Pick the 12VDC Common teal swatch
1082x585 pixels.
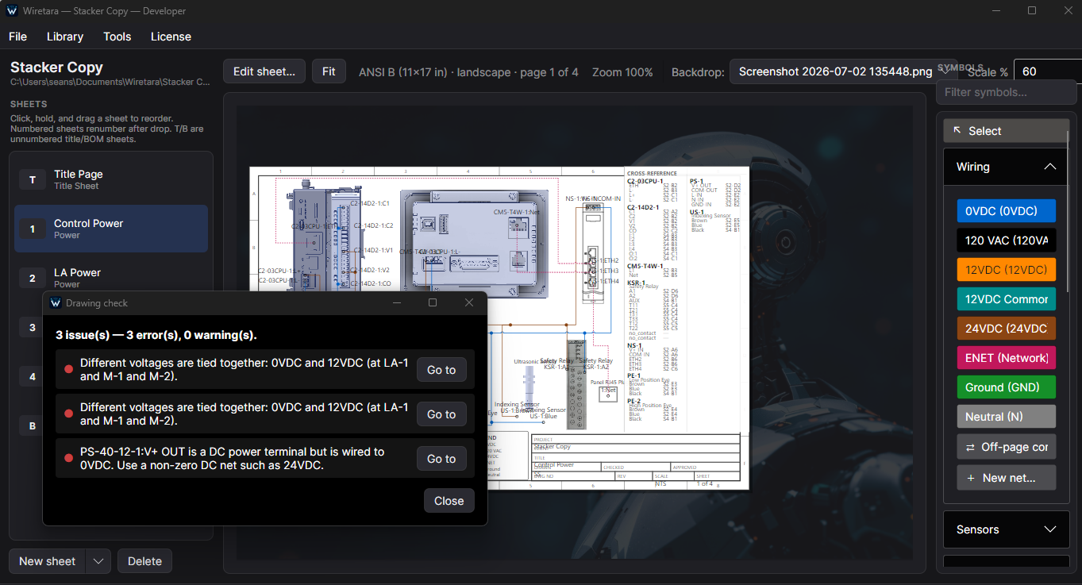[x=1007, y=299]
